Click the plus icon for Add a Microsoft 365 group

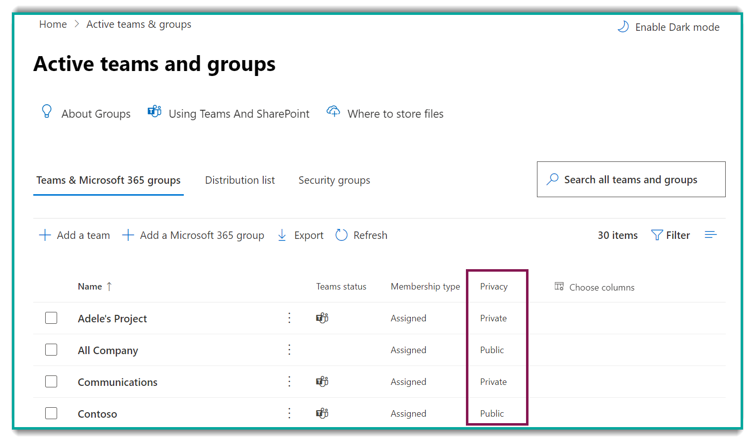tap(128, 235)
